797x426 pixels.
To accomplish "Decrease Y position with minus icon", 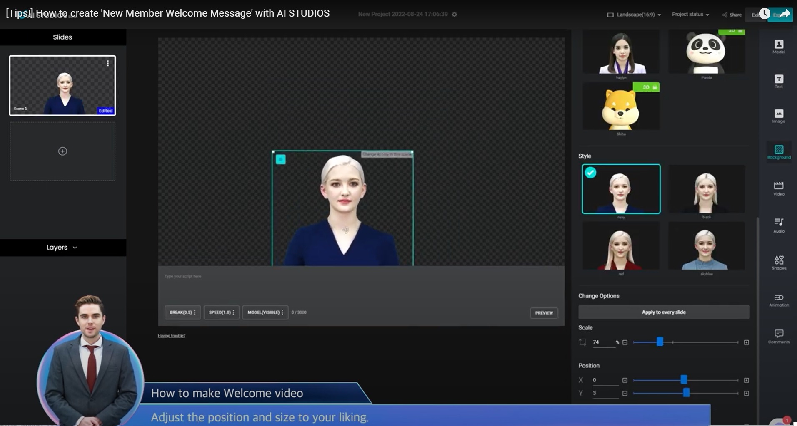I will [625, 393].
